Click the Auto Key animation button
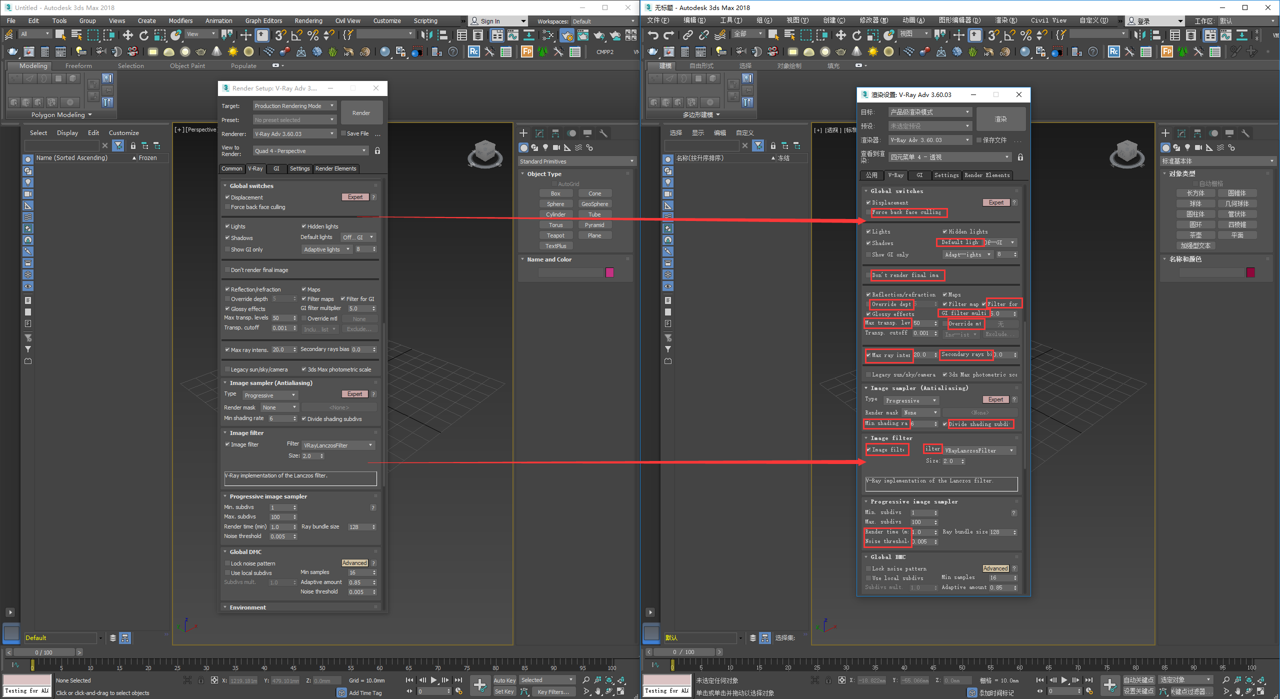Image resolution: width=1280 pixels, height=699 pixels. [x=504, y=680]
